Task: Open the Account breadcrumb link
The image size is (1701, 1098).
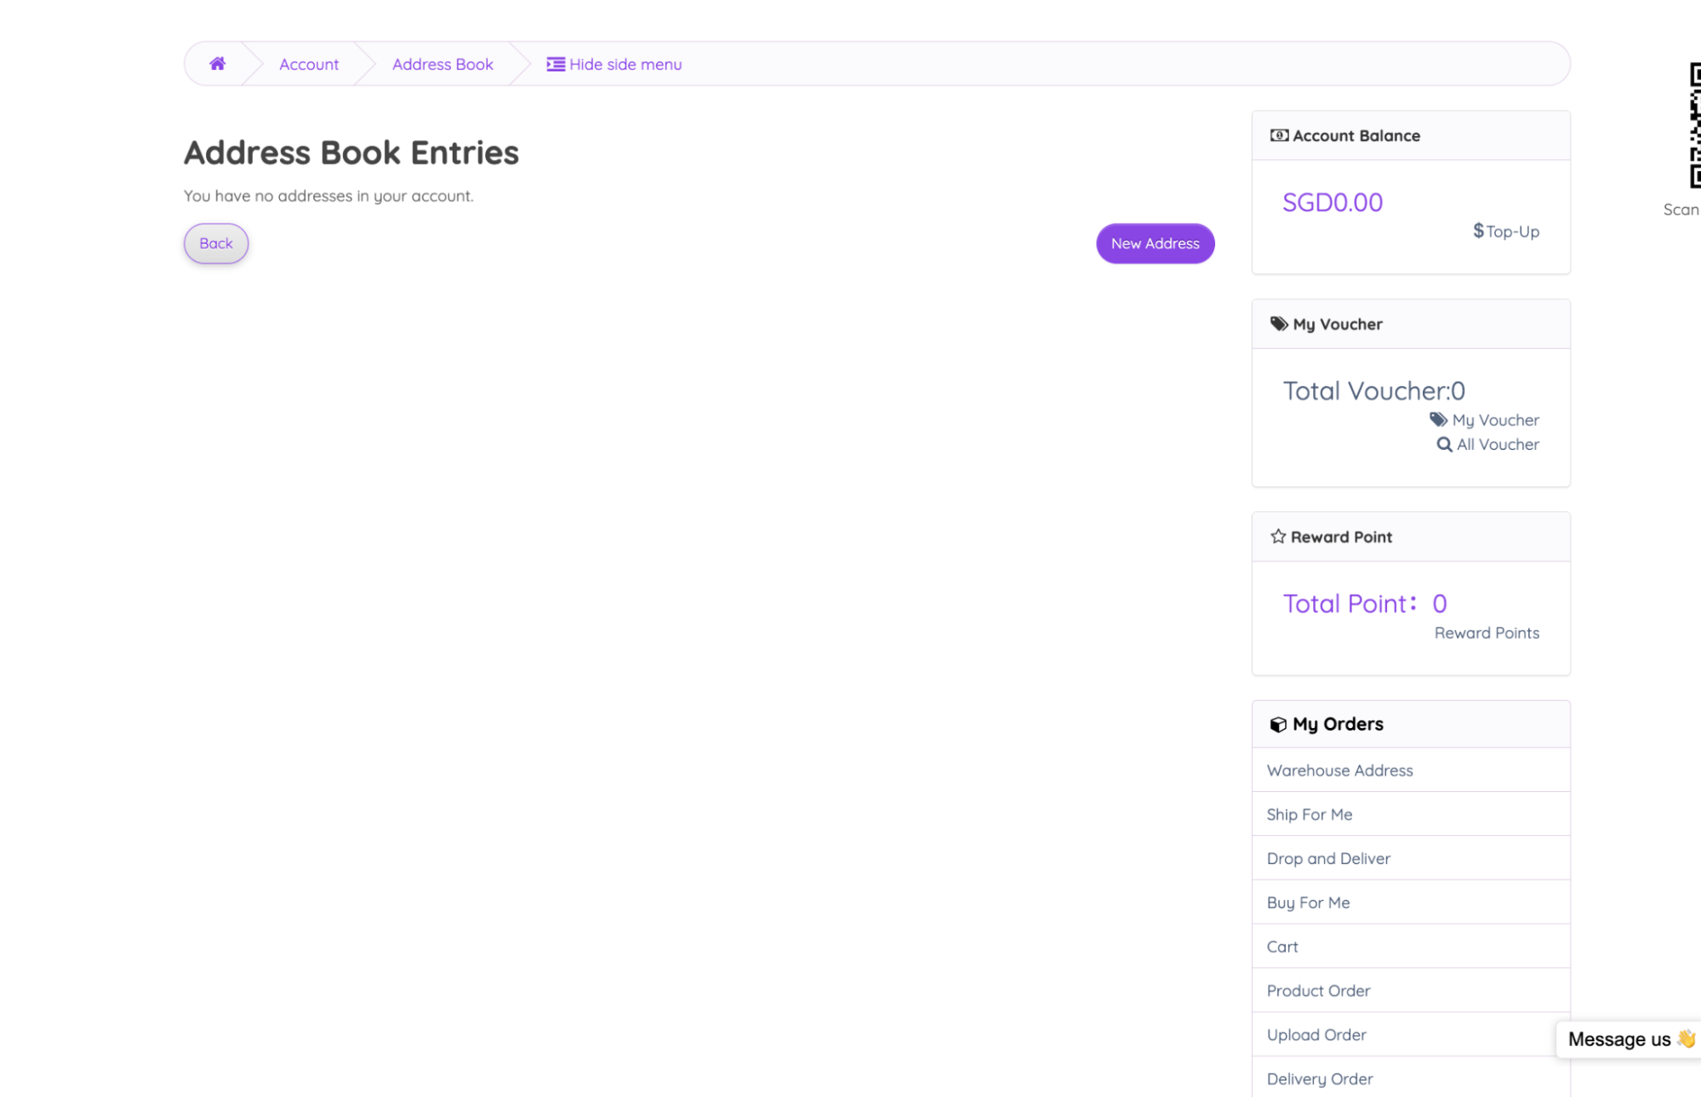Action: pyautogui.click(x=309, y=65)
